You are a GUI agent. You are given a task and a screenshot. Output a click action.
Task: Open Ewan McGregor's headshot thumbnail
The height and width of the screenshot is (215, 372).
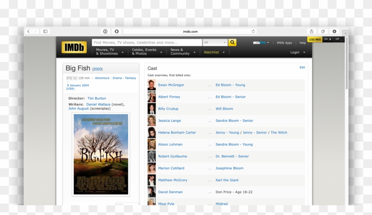[x=151, y=85]
